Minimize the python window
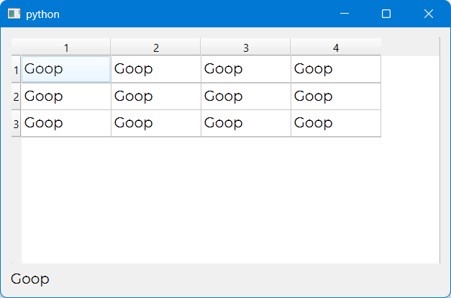Screen dimensions: 451x298 345,14
